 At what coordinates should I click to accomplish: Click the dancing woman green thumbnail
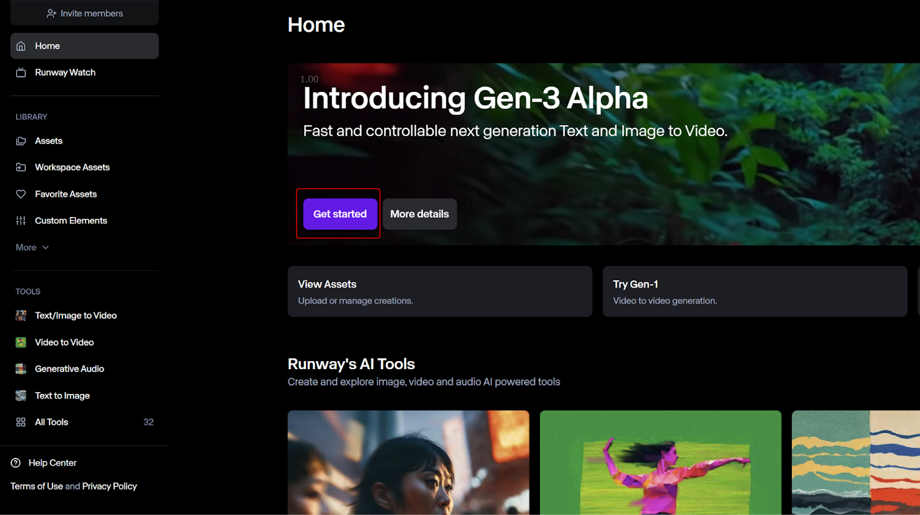[x=661, y=463]
